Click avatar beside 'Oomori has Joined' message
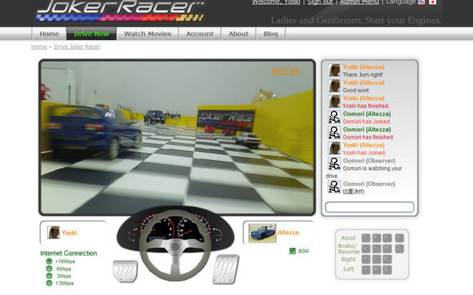Viewport: 473px width, 295px height. (334, 117)
